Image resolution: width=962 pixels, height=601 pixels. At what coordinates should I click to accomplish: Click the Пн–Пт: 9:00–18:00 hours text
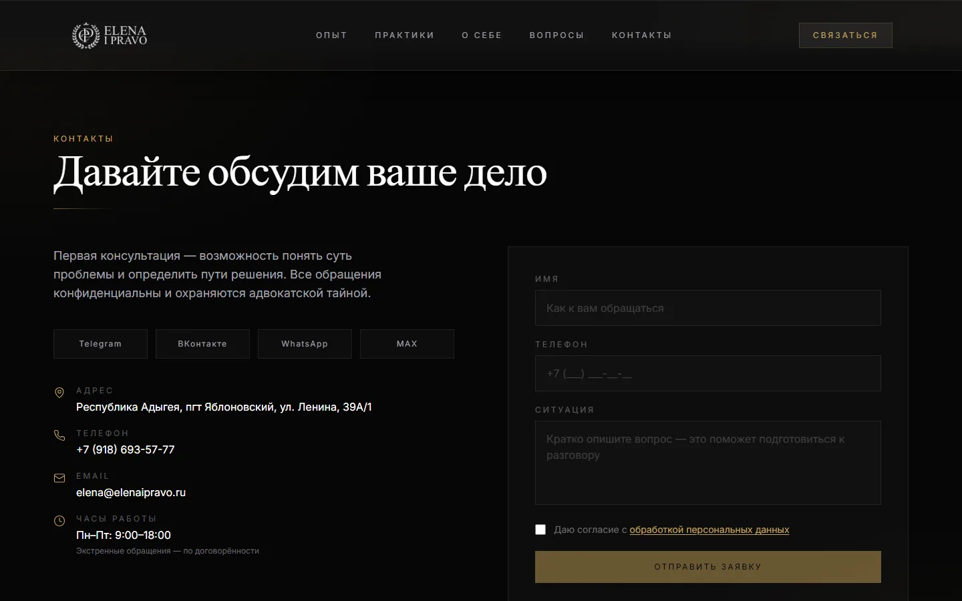coord(124,535)
